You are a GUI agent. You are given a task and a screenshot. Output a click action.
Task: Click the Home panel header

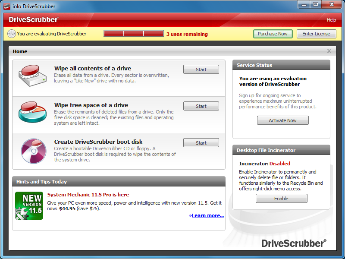click(129, 51)
